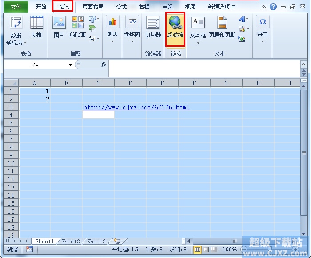Open the cjxz.com hyperlink in cell C3
The image size is (311, 258).
tap(136, 108)
